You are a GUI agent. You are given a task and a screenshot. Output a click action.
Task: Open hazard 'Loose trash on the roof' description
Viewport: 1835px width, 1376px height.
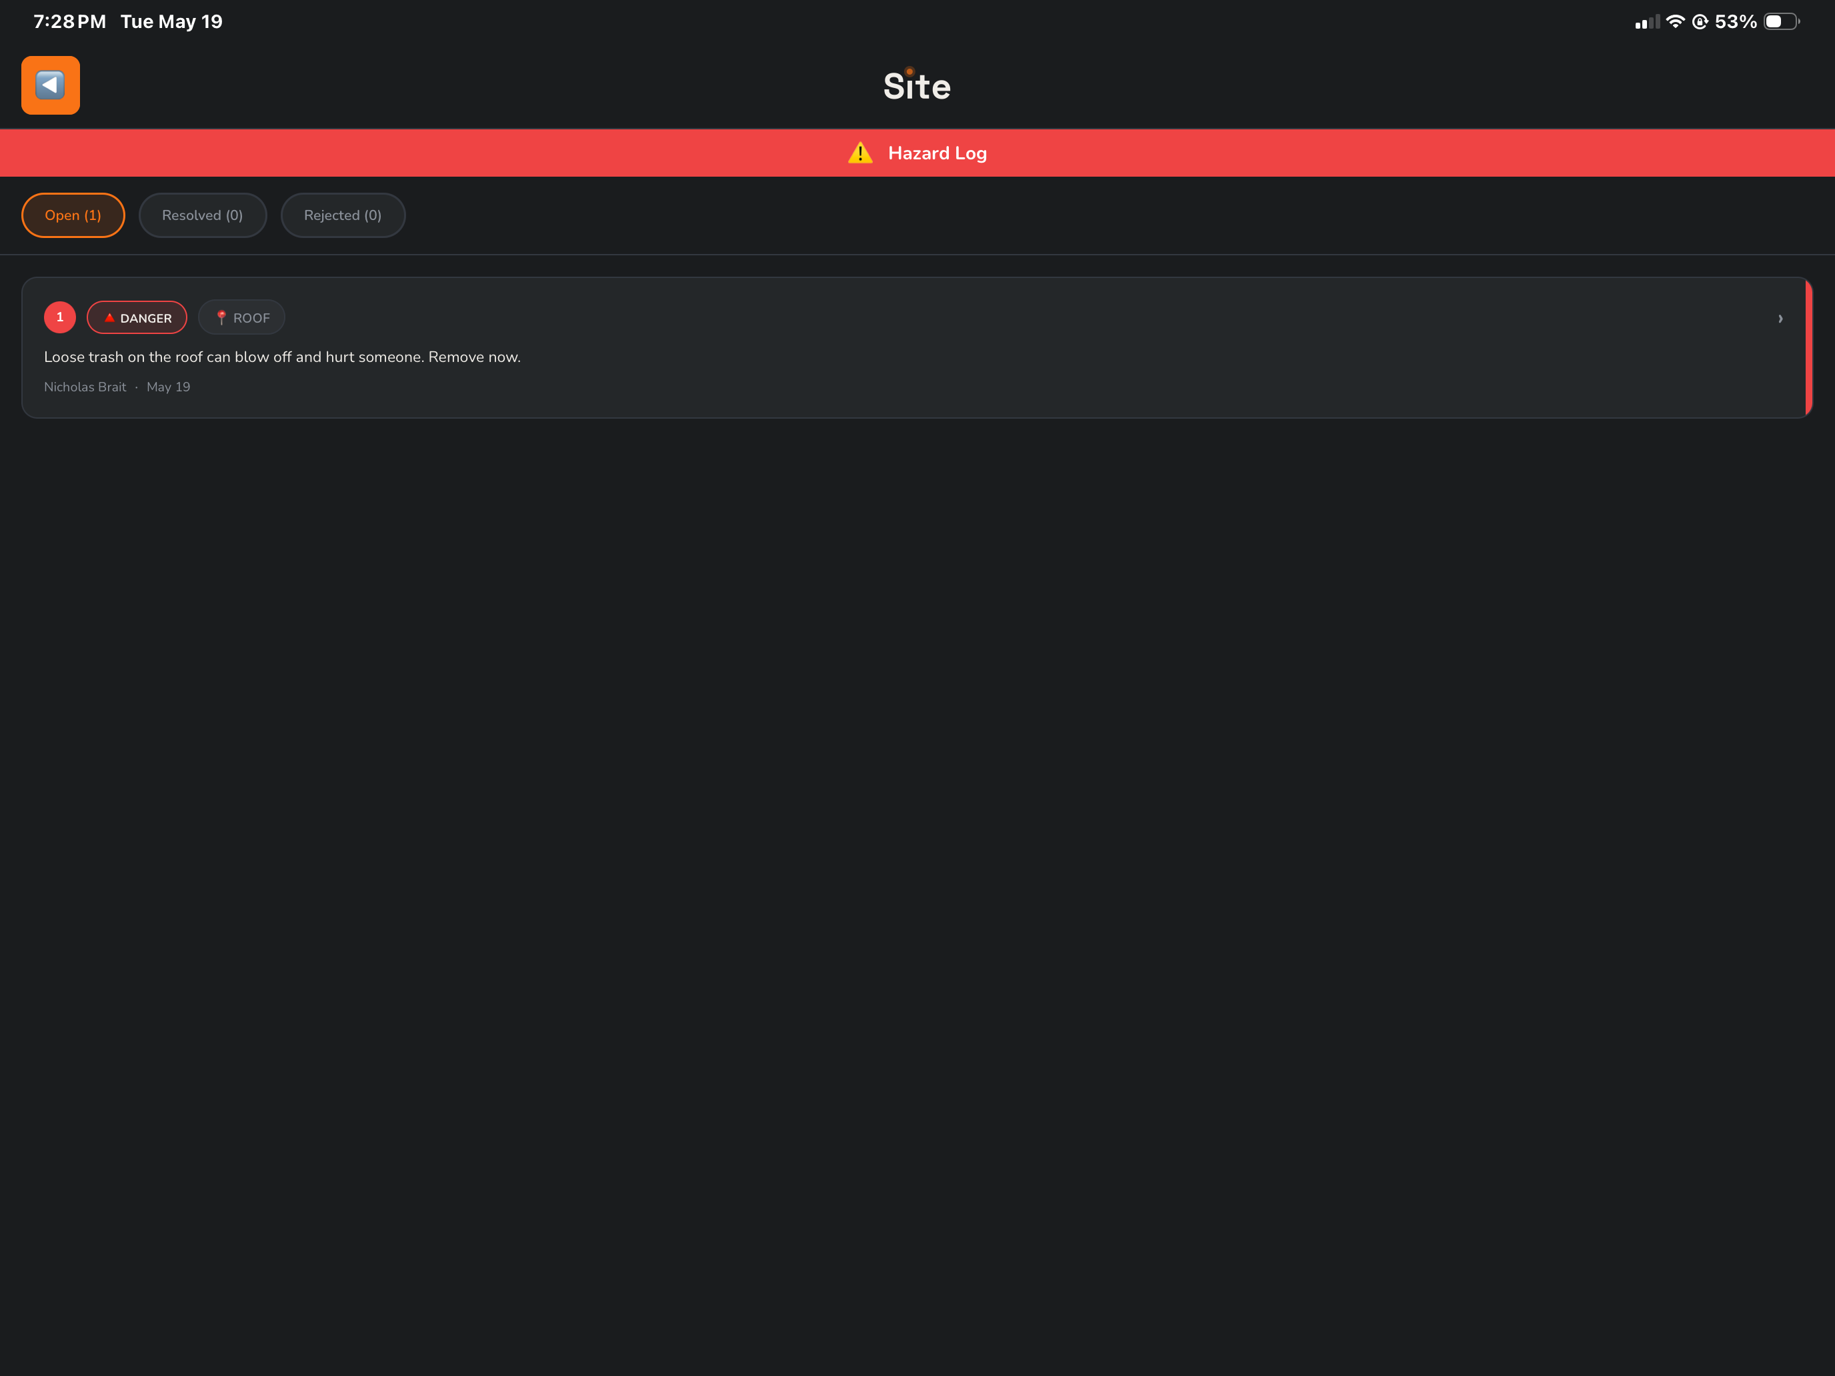tap(282, 357)
